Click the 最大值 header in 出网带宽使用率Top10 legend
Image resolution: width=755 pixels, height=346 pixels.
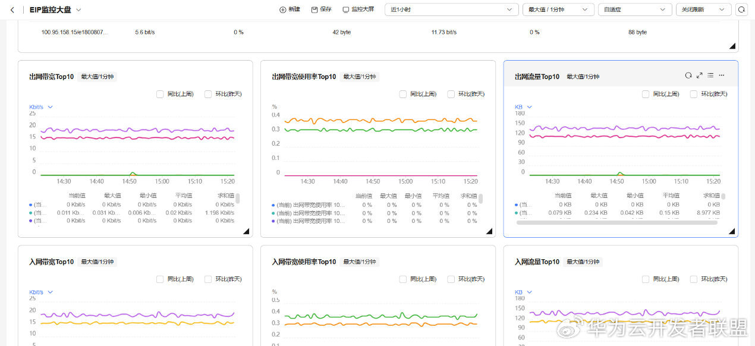(x=388, y=196)
